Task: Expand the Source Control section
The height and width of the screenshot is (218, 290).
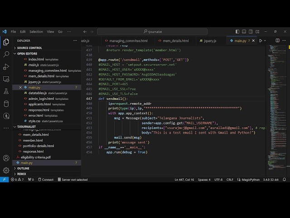Action: [x=47, y=48]
